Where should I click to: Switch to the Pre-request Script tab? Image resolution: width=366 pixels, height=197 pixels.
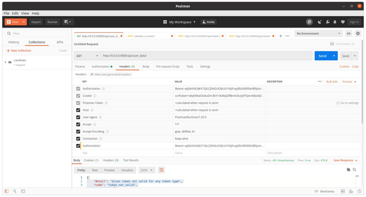point(168,66)
